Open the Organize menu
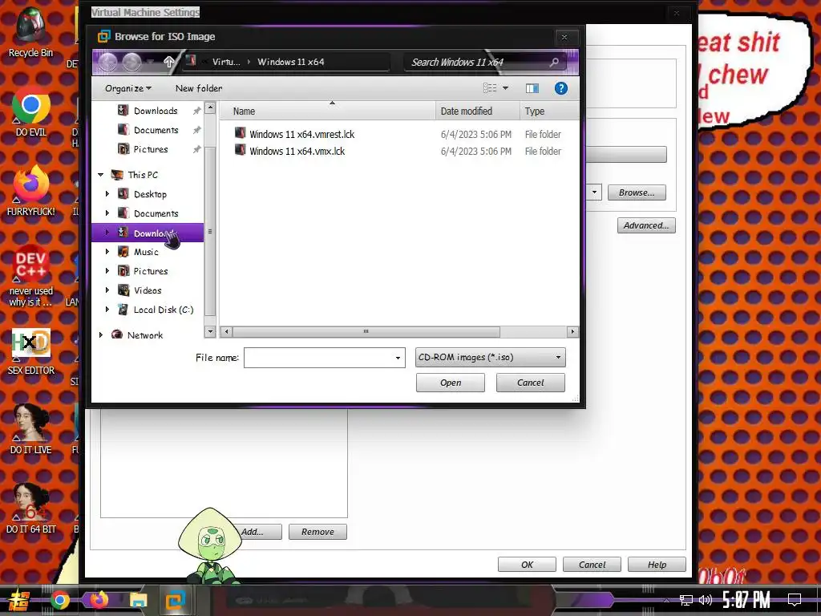The image size is (821, 616). tap(127, 88)
